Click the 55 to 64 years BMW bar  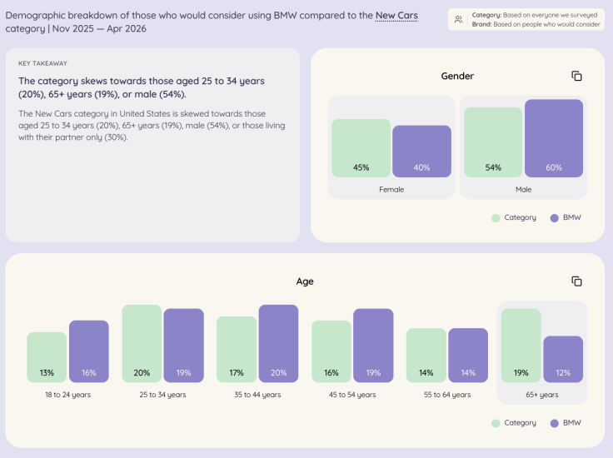point(468,356)
